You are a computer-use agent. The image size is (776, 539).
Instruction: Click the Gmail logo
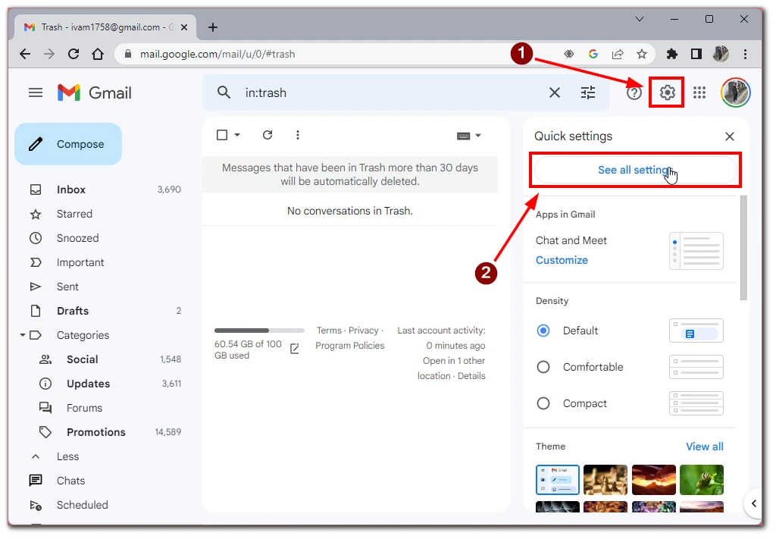click(x=95, y=92)
